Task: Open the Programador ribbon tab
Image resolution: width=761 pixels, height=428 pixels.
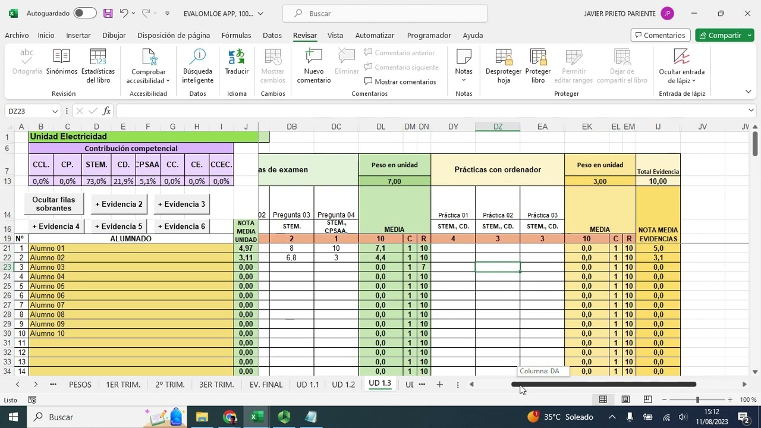Action: point(429,35)
